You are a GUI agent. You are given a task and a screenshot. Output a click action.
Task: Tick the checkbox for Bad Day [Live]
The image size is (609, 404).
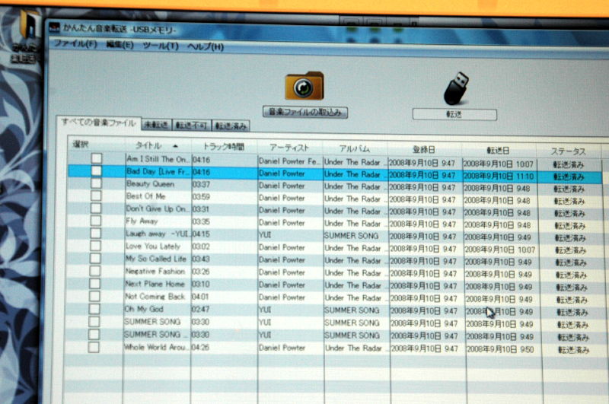tap(96, 171)
